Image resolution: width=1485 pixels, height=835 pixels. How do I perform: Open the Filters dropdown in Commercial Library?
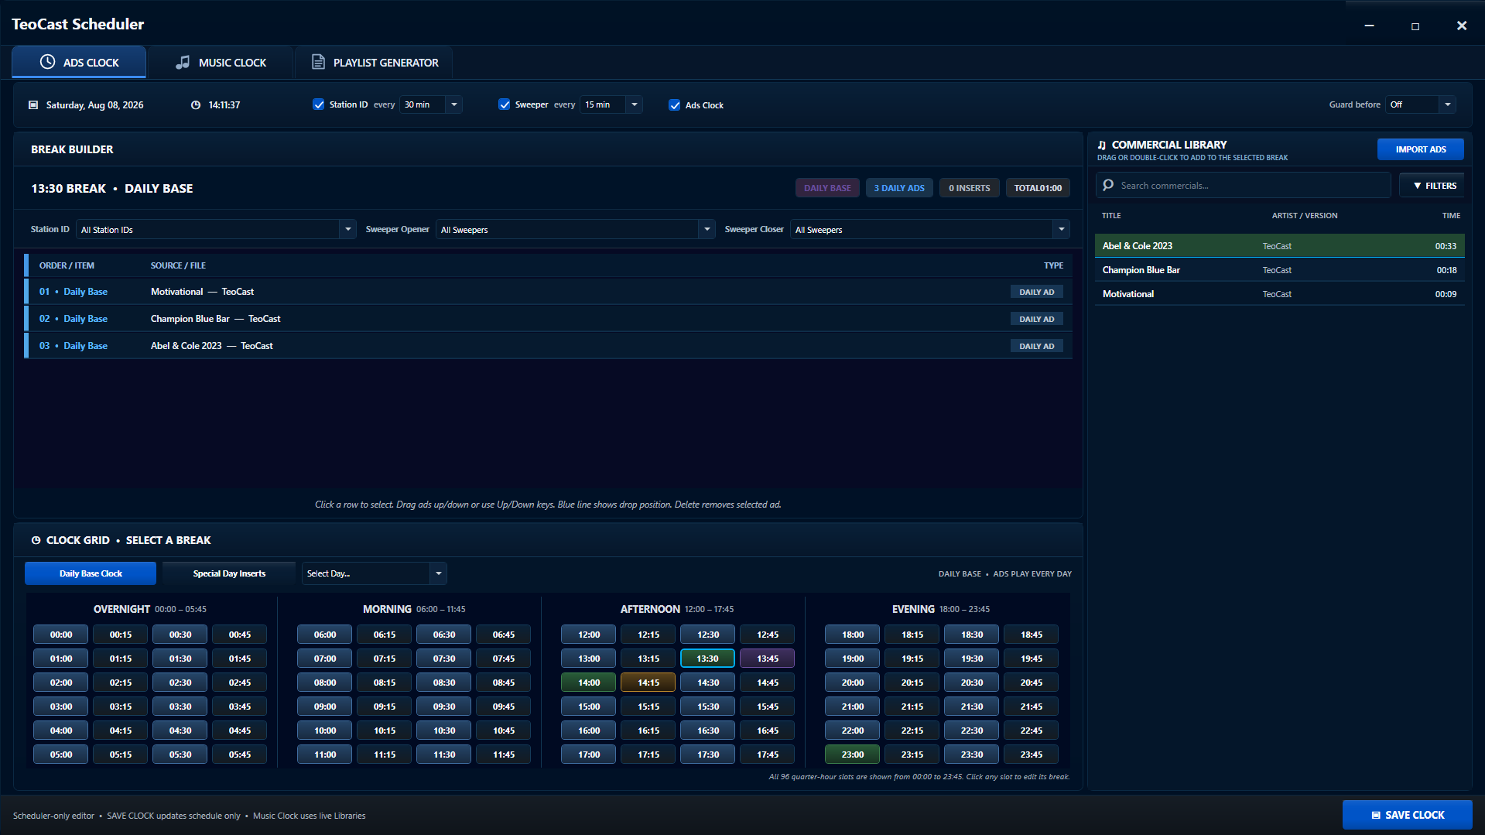click(x=1433, y=186)
